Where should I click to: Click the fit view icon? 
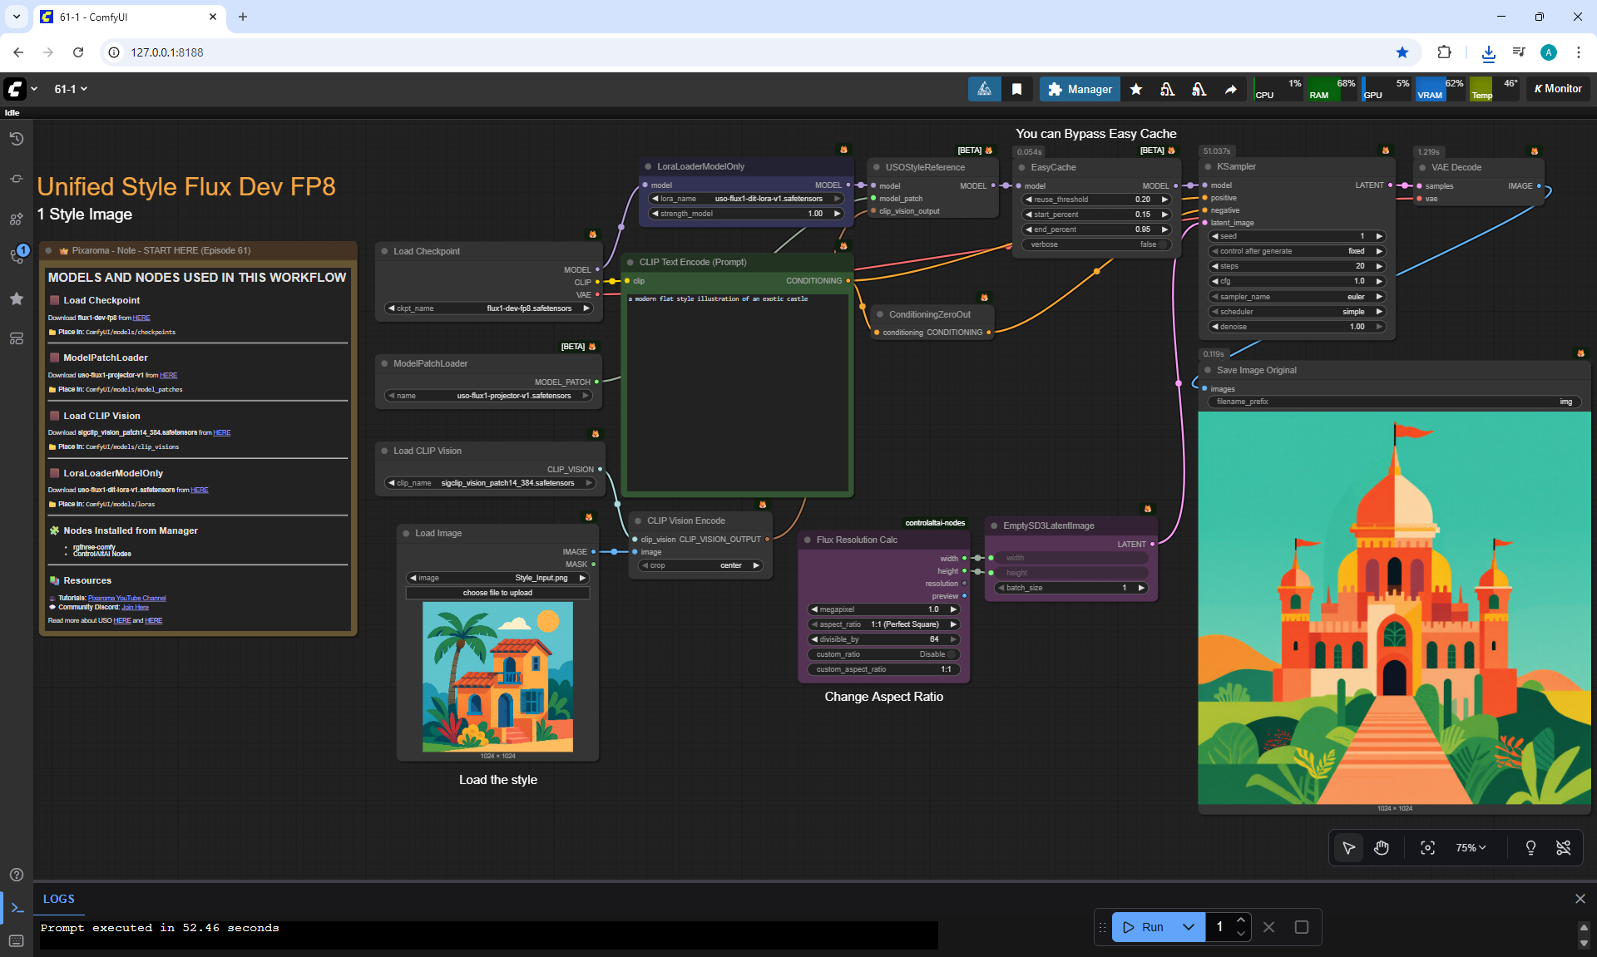click(1427, 847)
